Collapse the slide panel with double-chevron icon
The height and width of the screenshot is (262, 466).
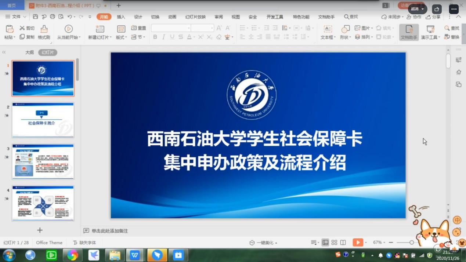click(x=4, y=52)
